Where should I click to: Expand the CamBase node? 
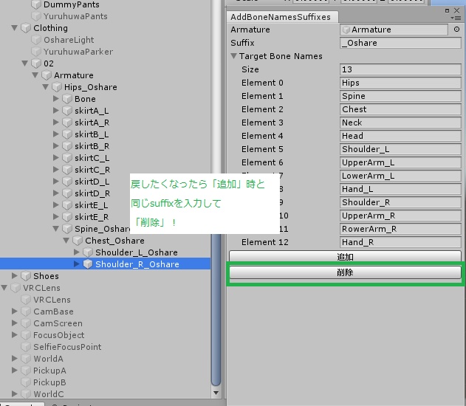point(14,311)
